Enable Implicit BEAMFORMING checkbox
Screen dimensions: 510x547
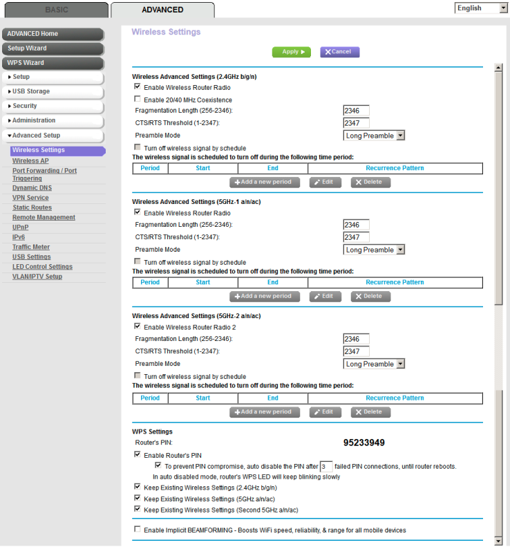138,529
